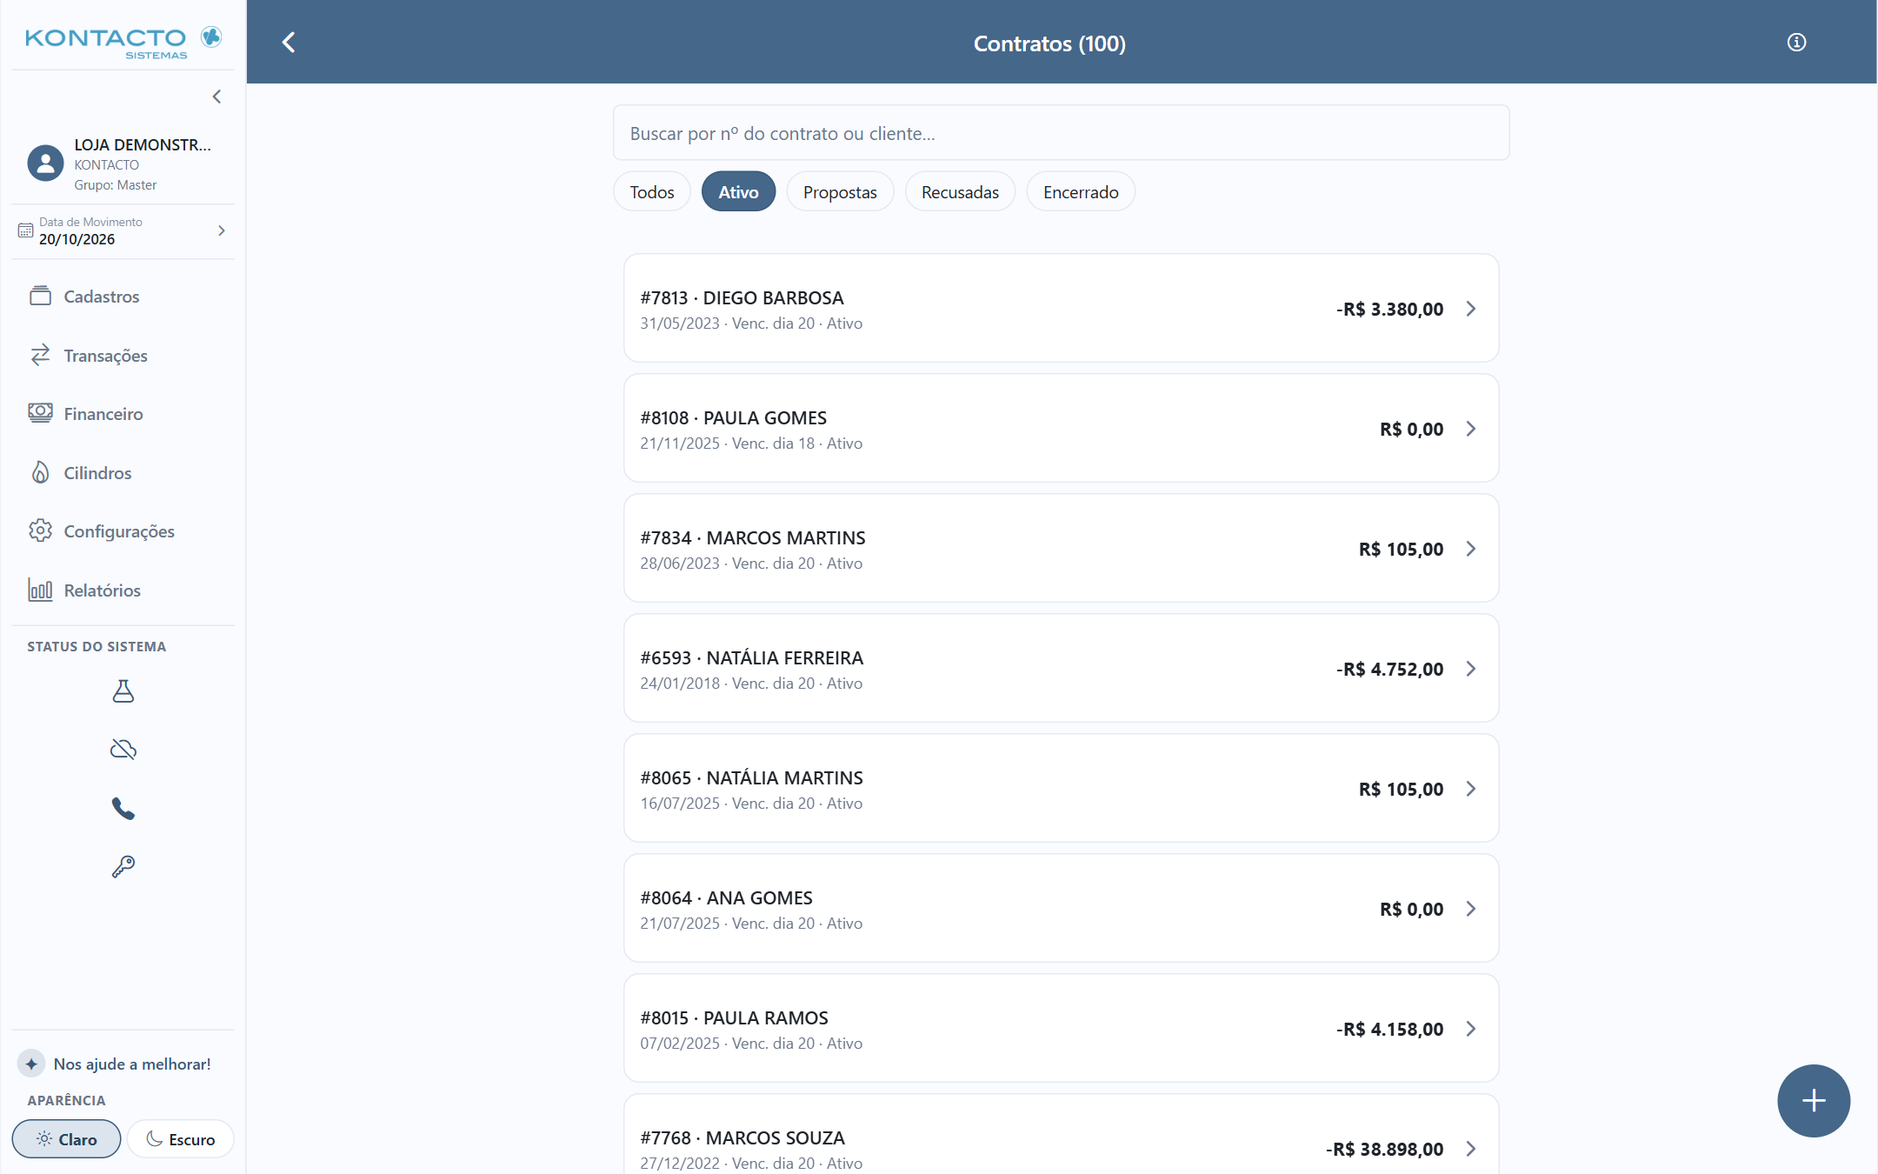The height and width of the screenshot is (1174, 1878).
Task: Click '#8108 · PAULA GOMES' title
Action: (733, 417)
